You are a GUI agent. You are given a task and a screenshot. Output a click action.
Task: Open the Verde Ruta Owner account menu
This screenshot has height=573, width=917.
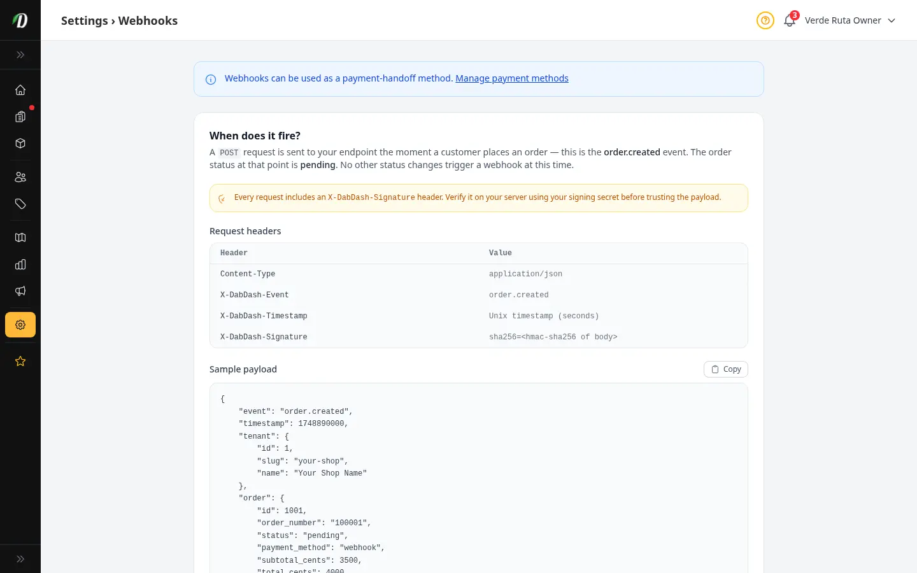(850, 20)
